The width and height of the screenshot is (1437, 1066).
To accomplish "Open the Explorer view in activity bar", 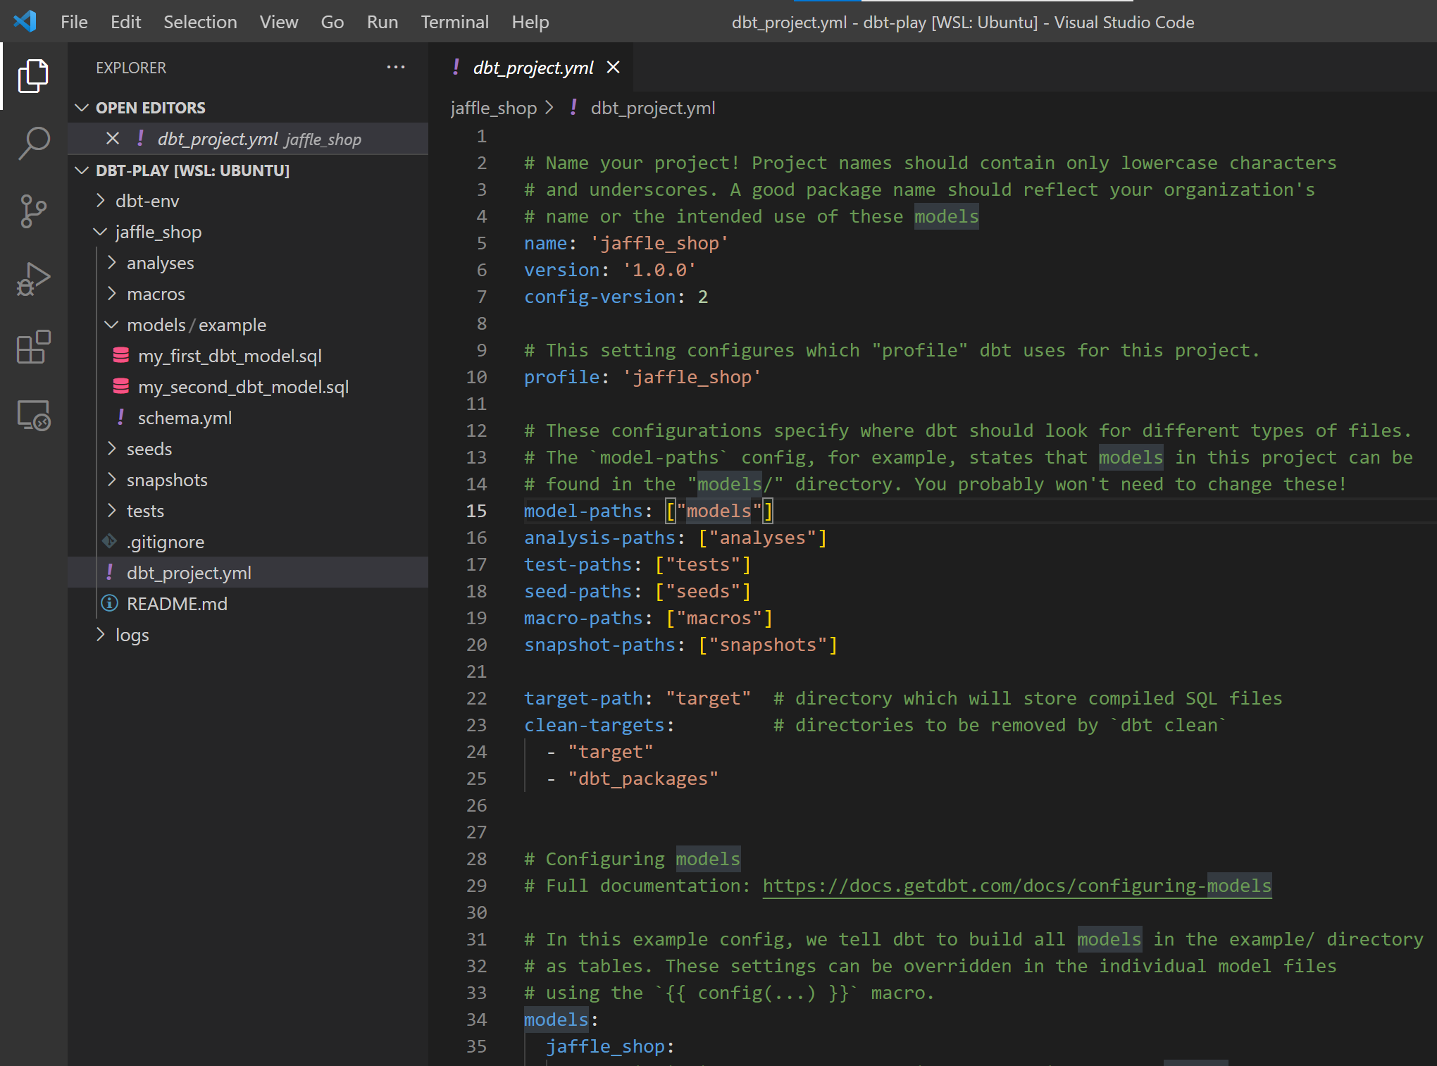I will pos(33,75).
